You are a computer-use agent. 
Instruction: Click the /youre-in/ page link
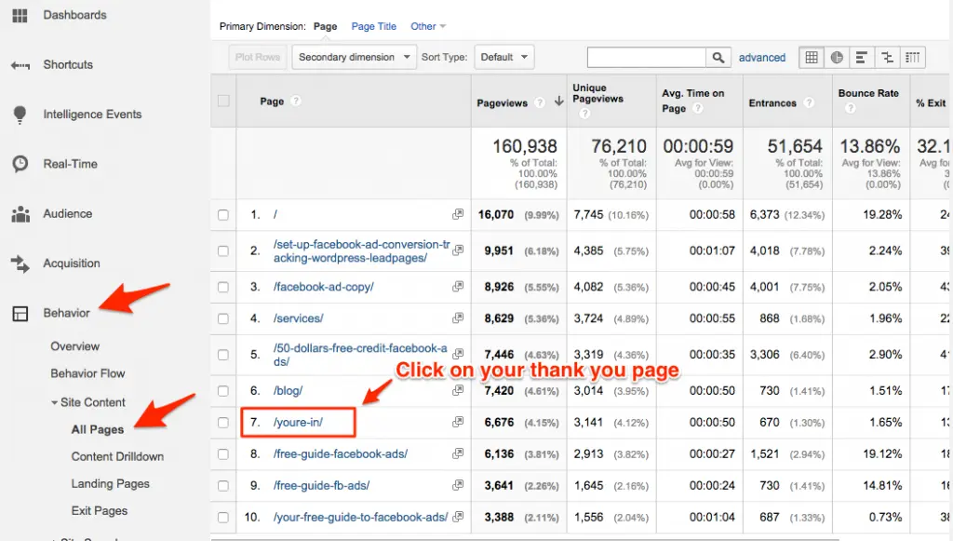tap(298, 423)
